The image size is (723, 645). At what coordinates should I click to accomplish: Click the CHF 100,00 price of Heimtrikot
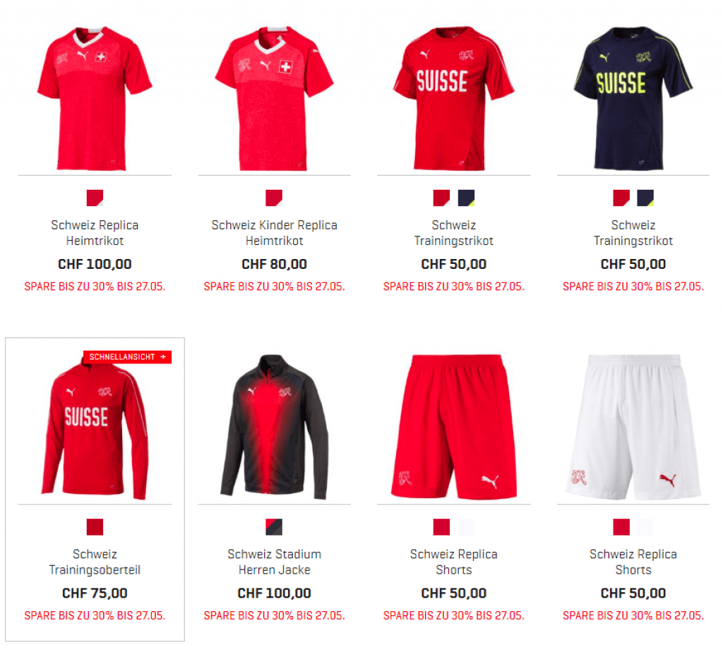click(95, 264)
